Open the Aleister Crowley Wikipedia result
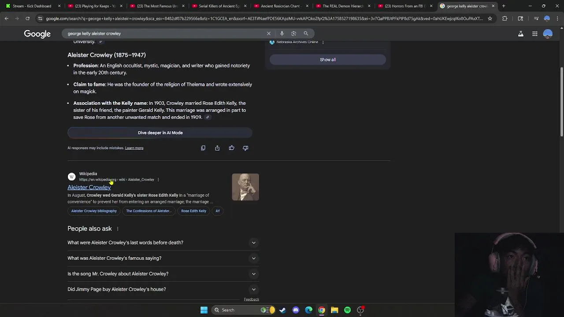This screenshot has height=317, width=564. coord(89,188)
